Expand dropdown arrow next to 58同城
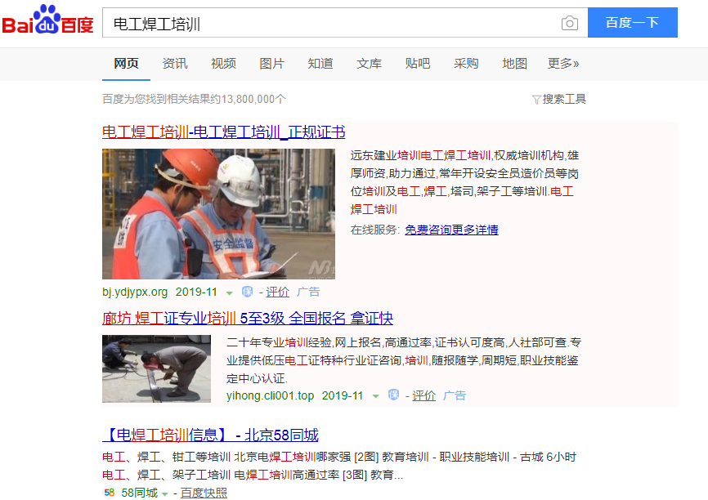 [x=165, y=494]
